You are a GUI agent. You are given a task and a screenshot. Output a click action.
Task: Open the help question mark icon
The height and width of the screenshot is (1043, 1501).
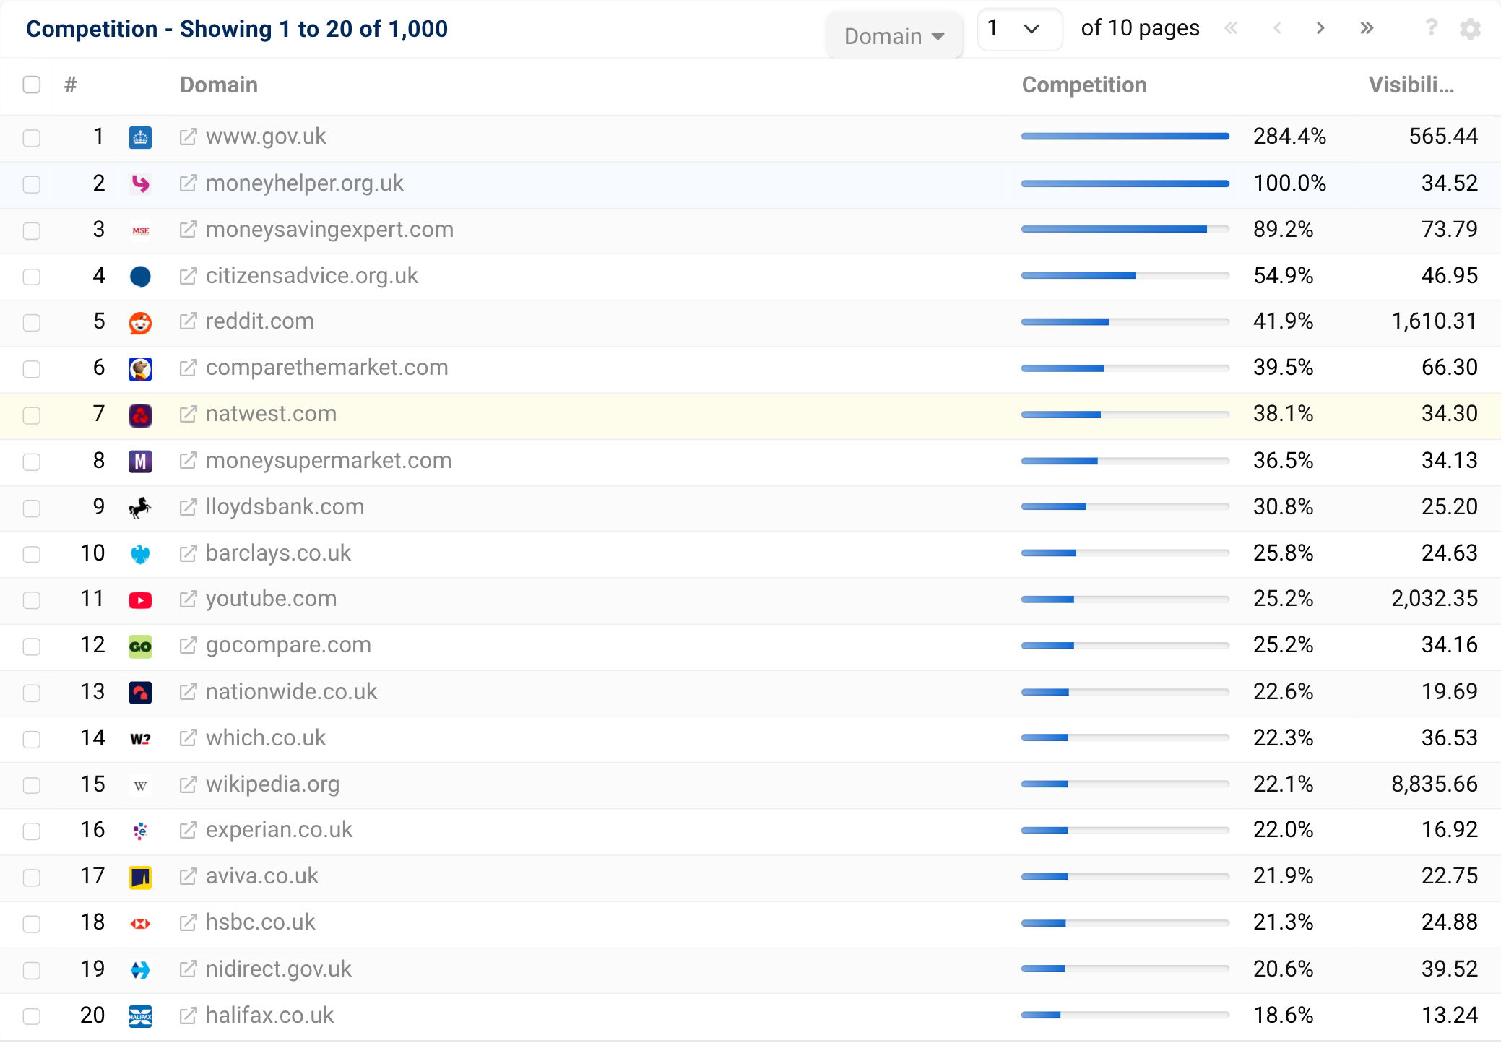(x=1431, y=27)
